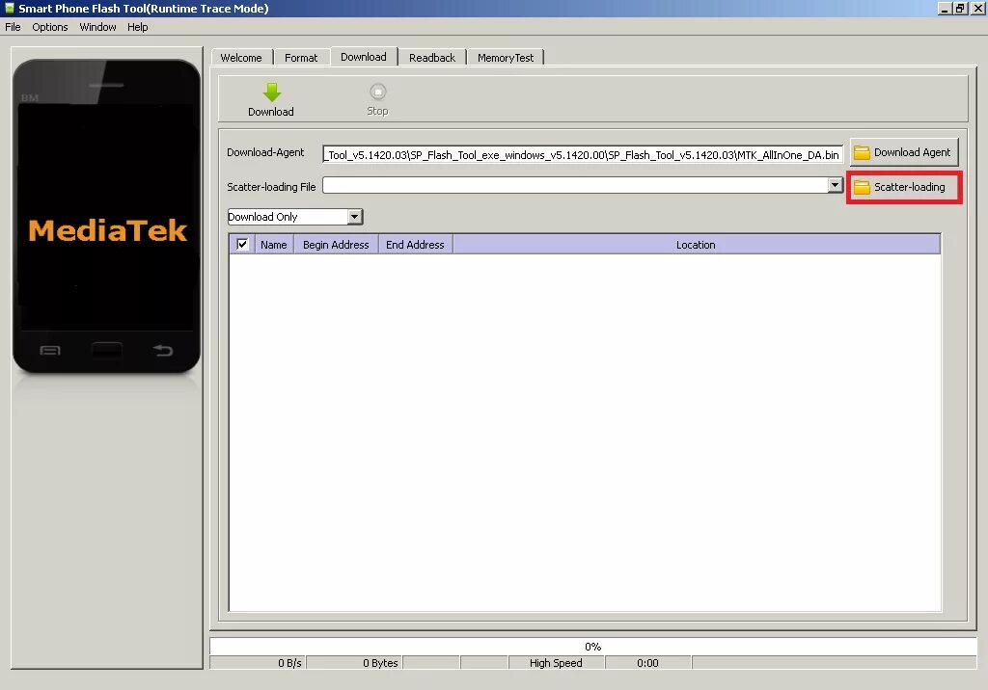Click the Scatter-loading folder button
988x690 pixels.
coord(903,187)
